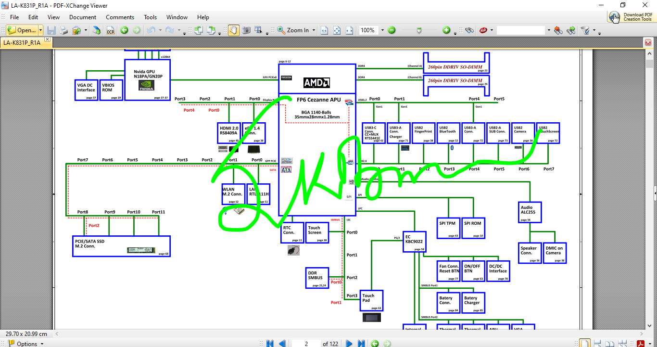Open Find binoculars icon
657x347 pixels.
[x=469, y=30]
